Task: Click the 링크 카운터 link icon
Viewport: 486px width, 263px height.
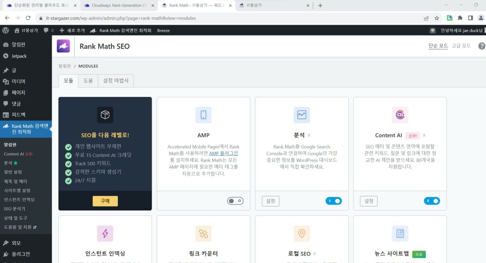Action: click(x=203, y=234)
